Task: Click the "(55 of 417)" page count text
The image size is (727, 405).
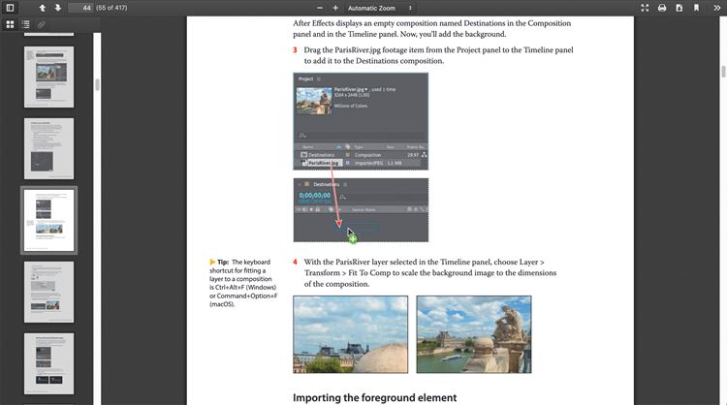Action: (x=111, y=8)
